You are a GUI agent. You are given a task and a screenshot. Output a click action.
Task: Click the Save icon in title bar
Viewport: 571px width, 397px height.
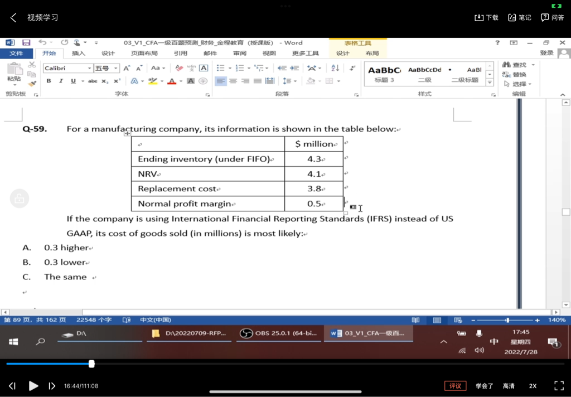click(x=26, y=43)
